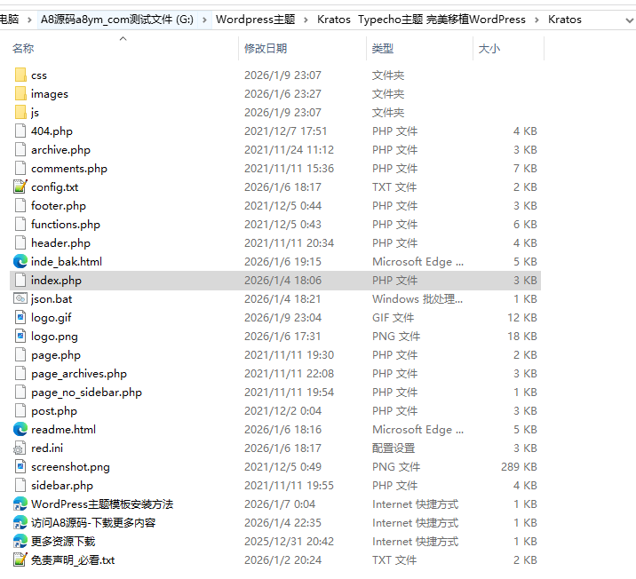Image resolution: width=636 pixels, height=579 pixels.
Task: Sort files by 修改日期 column header
Action: pos(266,49)
